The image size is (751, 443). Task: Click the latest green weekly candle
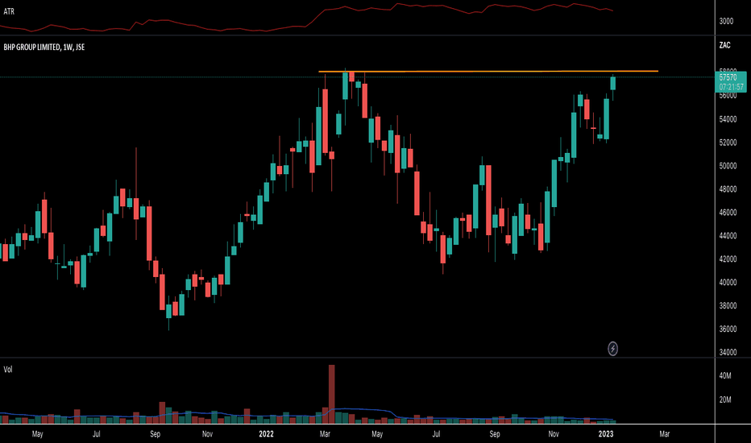pyautogui.click(x=612, y=83)
